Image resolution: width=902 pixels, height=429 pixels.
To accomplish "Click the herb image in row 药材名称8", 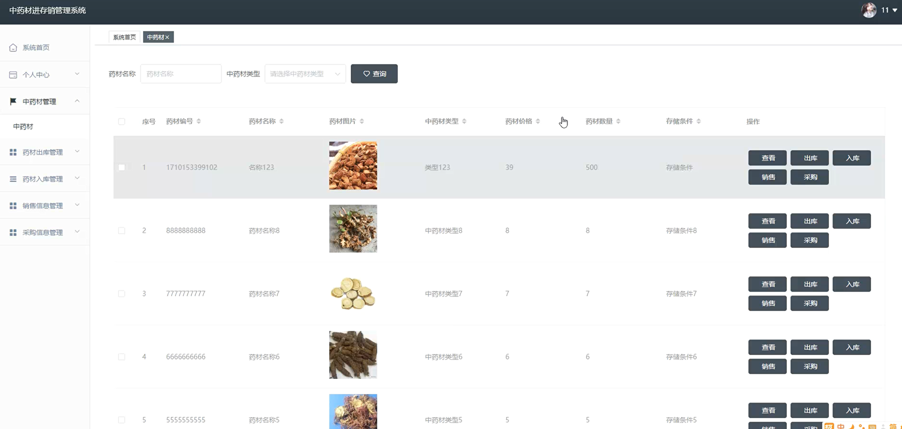I will (353, 229).
